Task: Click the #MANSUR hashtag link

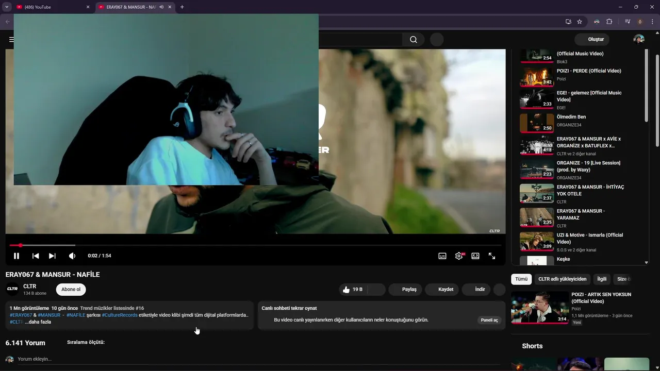Action: 49,315
